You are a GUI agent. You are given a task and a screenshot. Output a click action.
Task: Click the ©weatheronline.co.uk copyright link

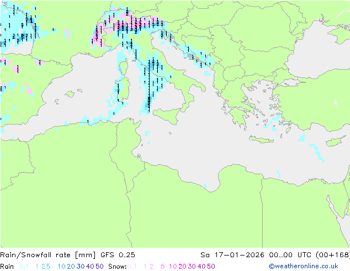(x=304, y=267)
